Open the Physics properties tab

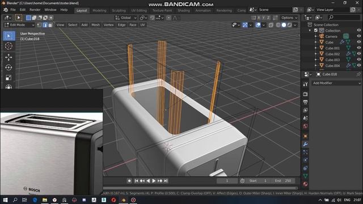(305, 160)
